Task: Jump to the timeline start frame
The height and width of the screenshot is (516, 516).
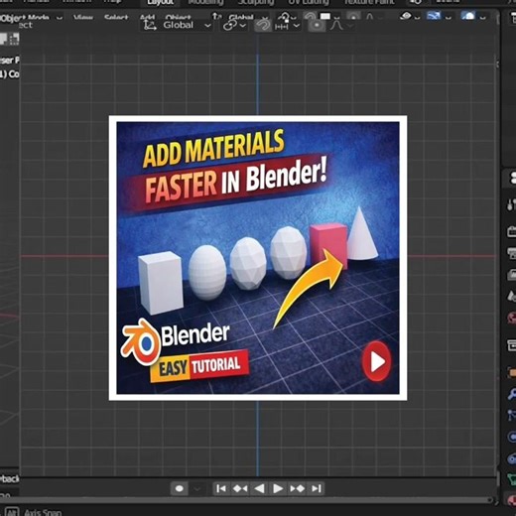Action: (221, 488)
